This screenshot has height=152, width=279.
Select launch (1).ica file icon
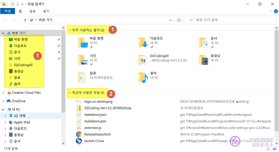pos(79,141)
